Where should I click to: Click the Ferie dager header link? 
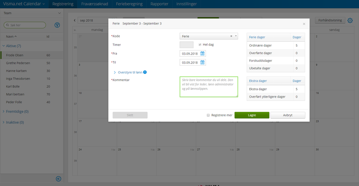(257, 37)
